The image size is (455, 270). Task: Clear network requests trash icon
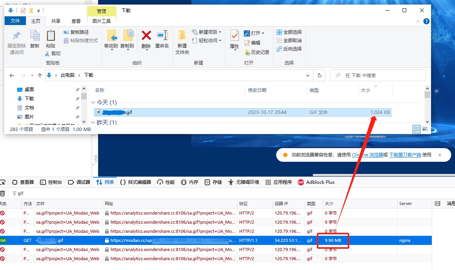(3, 193)
